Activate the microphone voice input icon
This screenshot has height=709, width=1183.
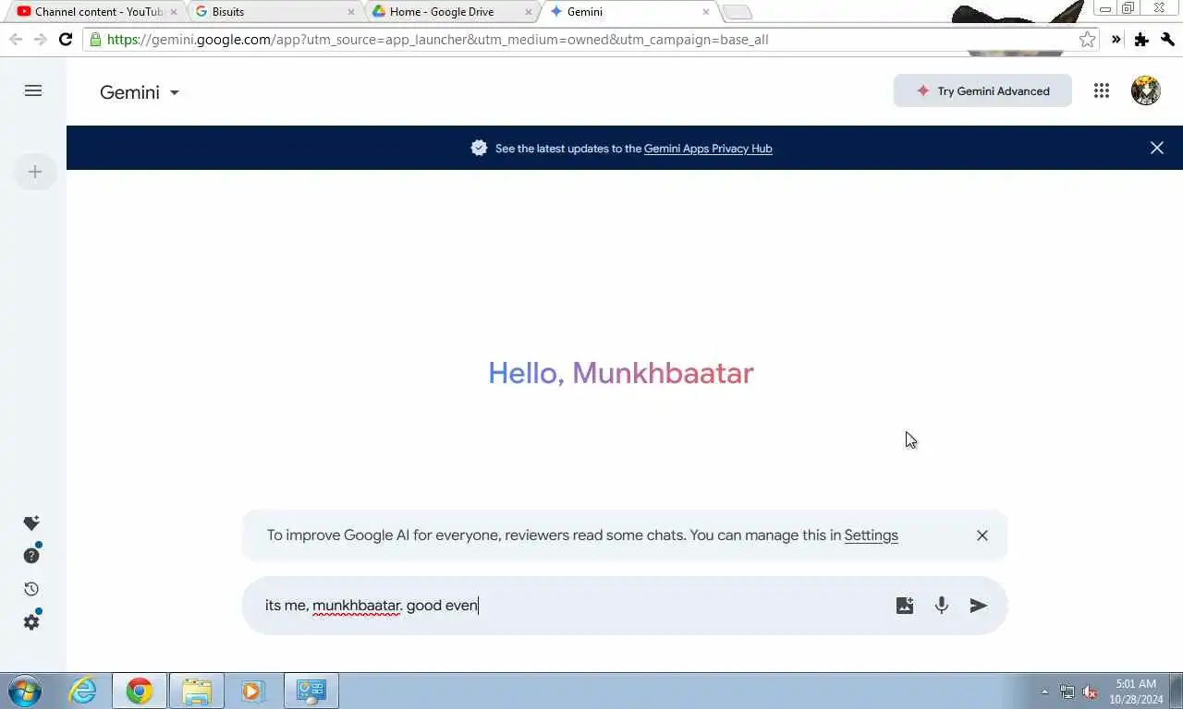[x=942, y=606]
